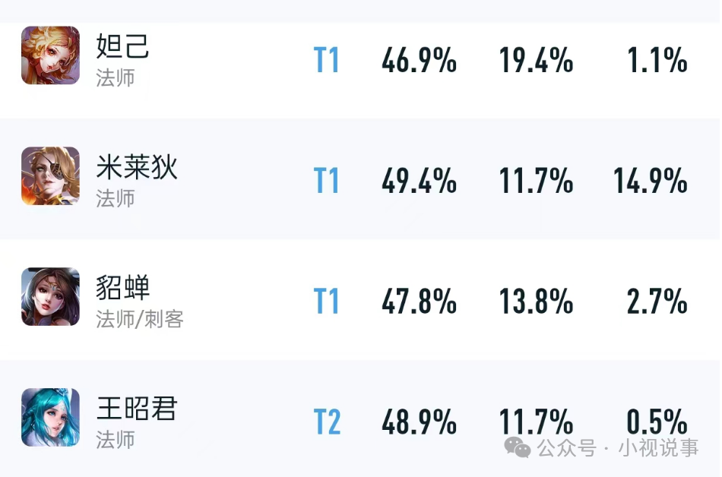Click the WeChat logo in watermark
This screenshot has height=477, width=722.
coord(518,447)
